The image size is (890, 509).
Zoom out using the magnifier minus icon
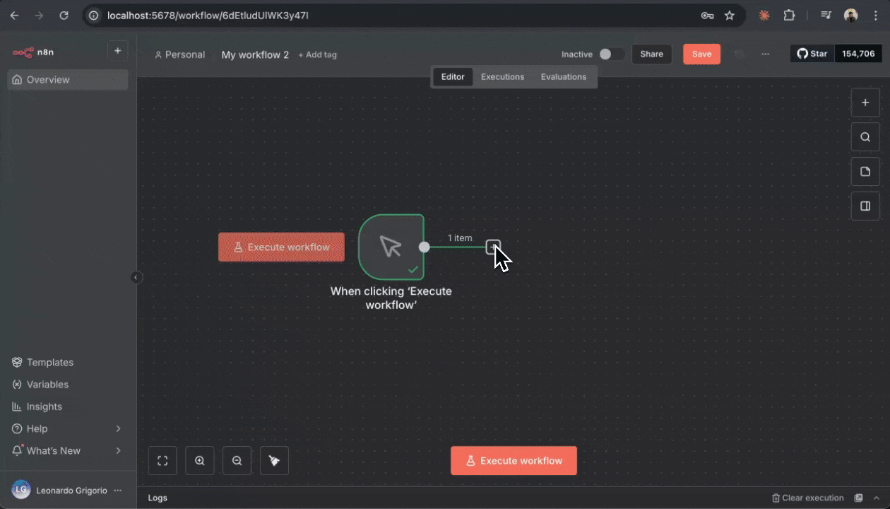237,460
